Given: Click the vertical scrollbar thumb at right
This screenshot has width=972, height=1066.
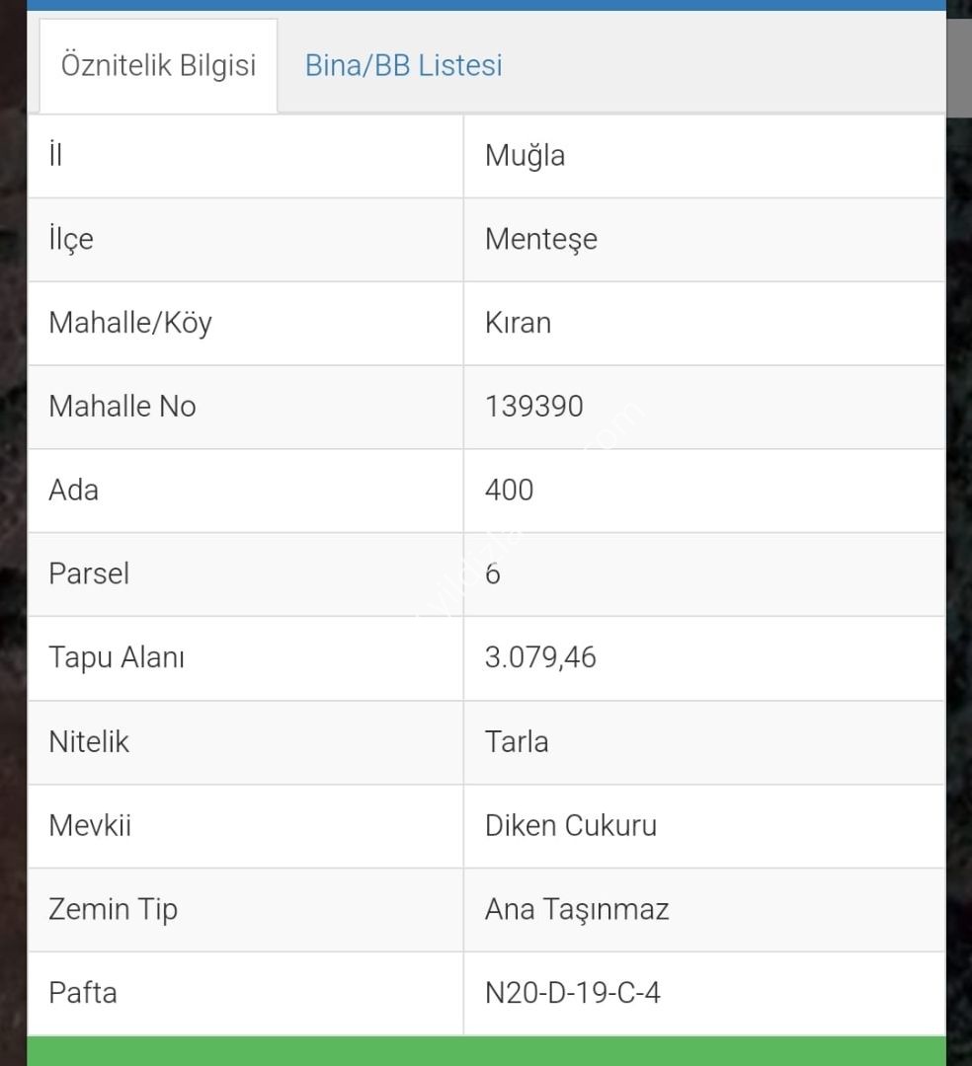Looking at the screenshot, I should (959, 68).
